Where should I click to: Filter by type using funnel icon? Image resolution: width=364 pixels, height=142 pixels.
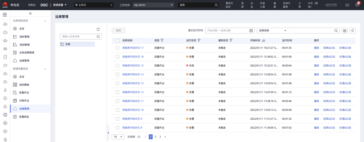162,40
